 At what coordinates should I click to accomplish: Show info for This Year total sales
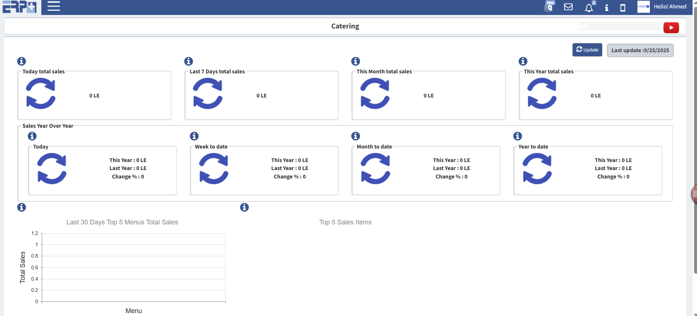(x=523, y=61)
